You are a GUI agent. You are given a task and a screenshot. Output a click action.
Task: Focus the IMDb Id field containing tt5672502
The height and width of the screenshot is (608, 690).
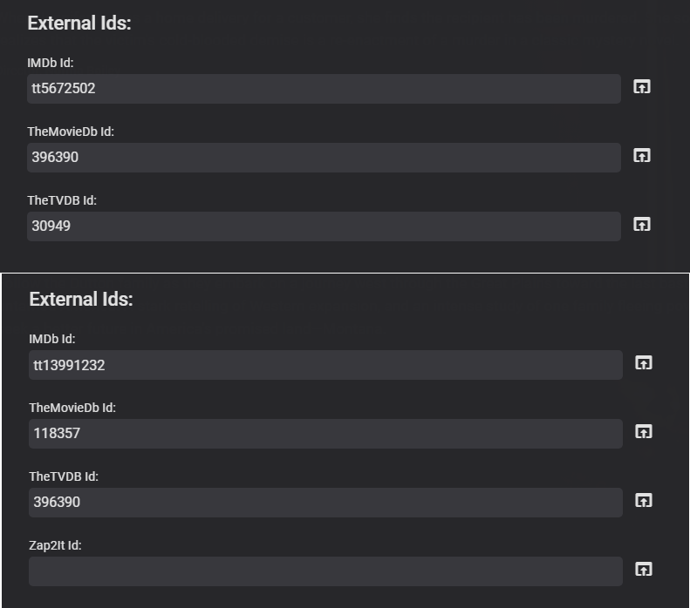coord(324,89)
